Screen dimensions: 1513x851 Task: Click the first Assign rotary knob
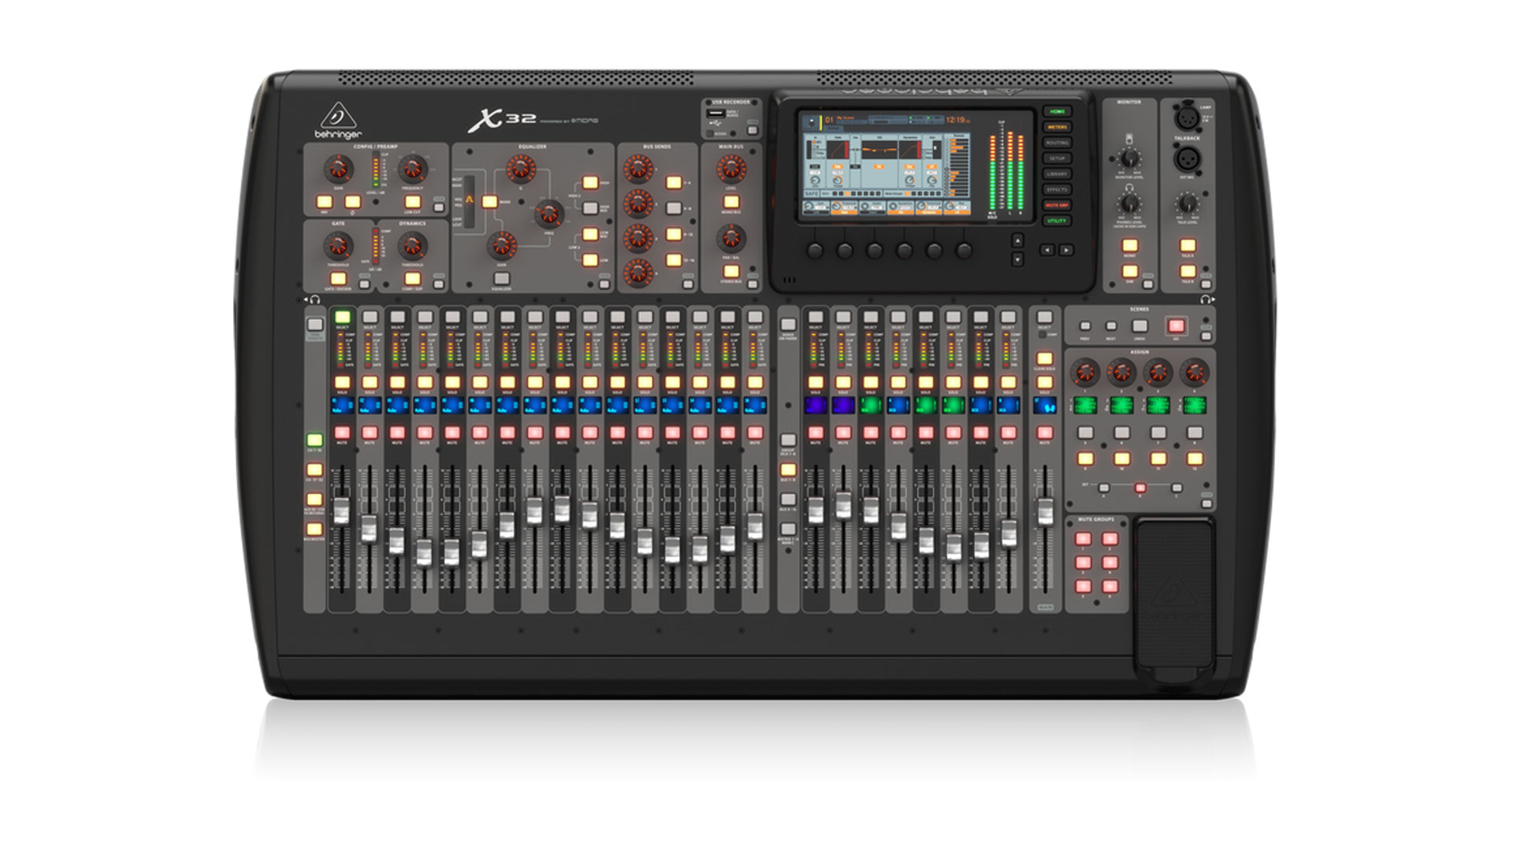pyautogui.click(x=1085, y=372)
